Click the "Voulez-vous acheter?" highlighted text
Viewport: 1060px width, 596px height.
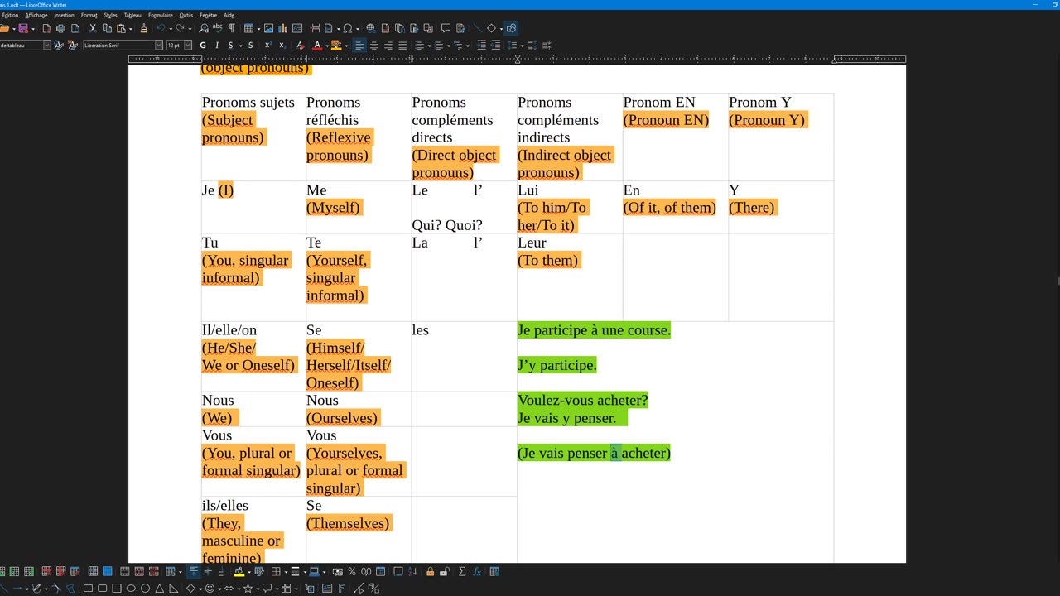[582, 400]
